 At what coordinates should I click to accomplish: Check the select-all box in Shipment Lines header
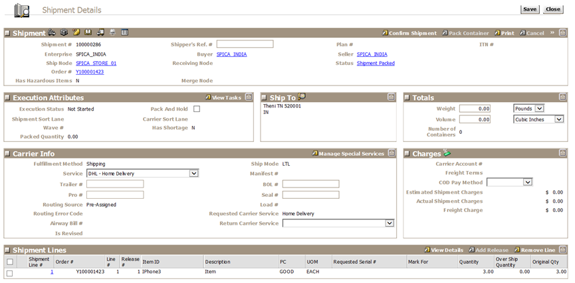9,262
